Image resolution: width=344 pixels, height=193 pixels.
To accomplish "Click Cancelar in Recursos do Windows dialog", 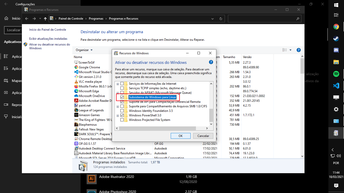I will tap(203, 136).
